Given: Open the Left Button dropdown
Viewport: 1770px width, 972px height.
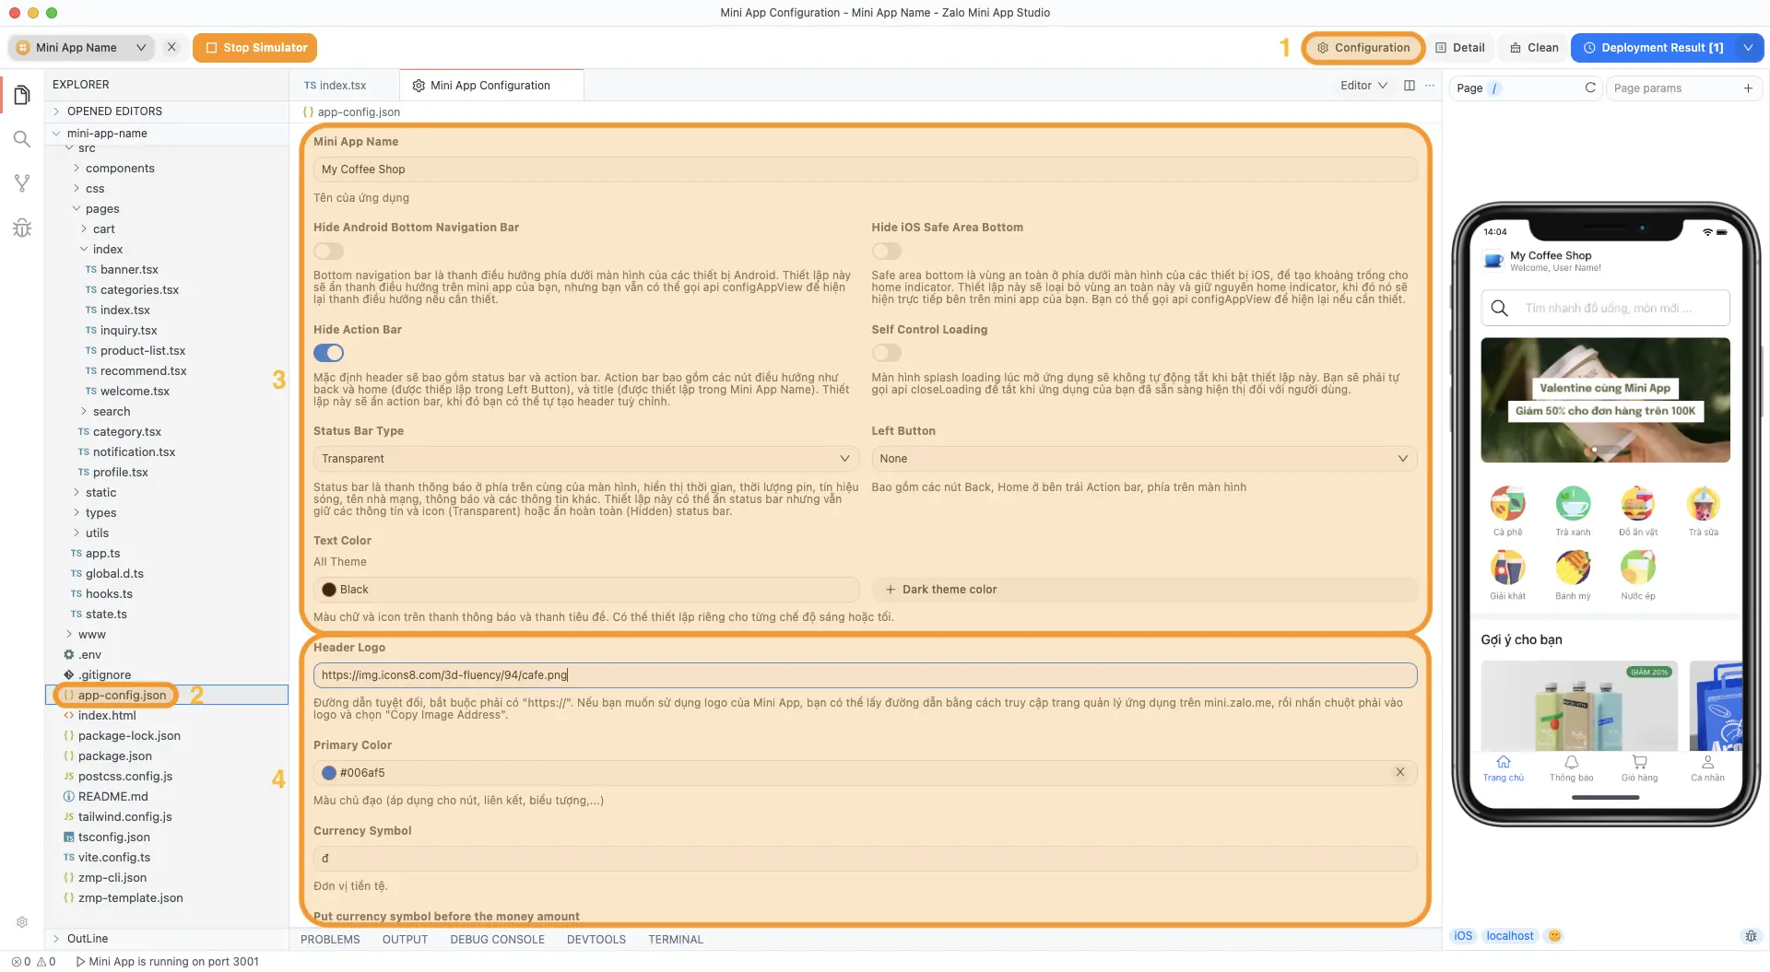Looking at the screenshot, I should [1144, 458].
